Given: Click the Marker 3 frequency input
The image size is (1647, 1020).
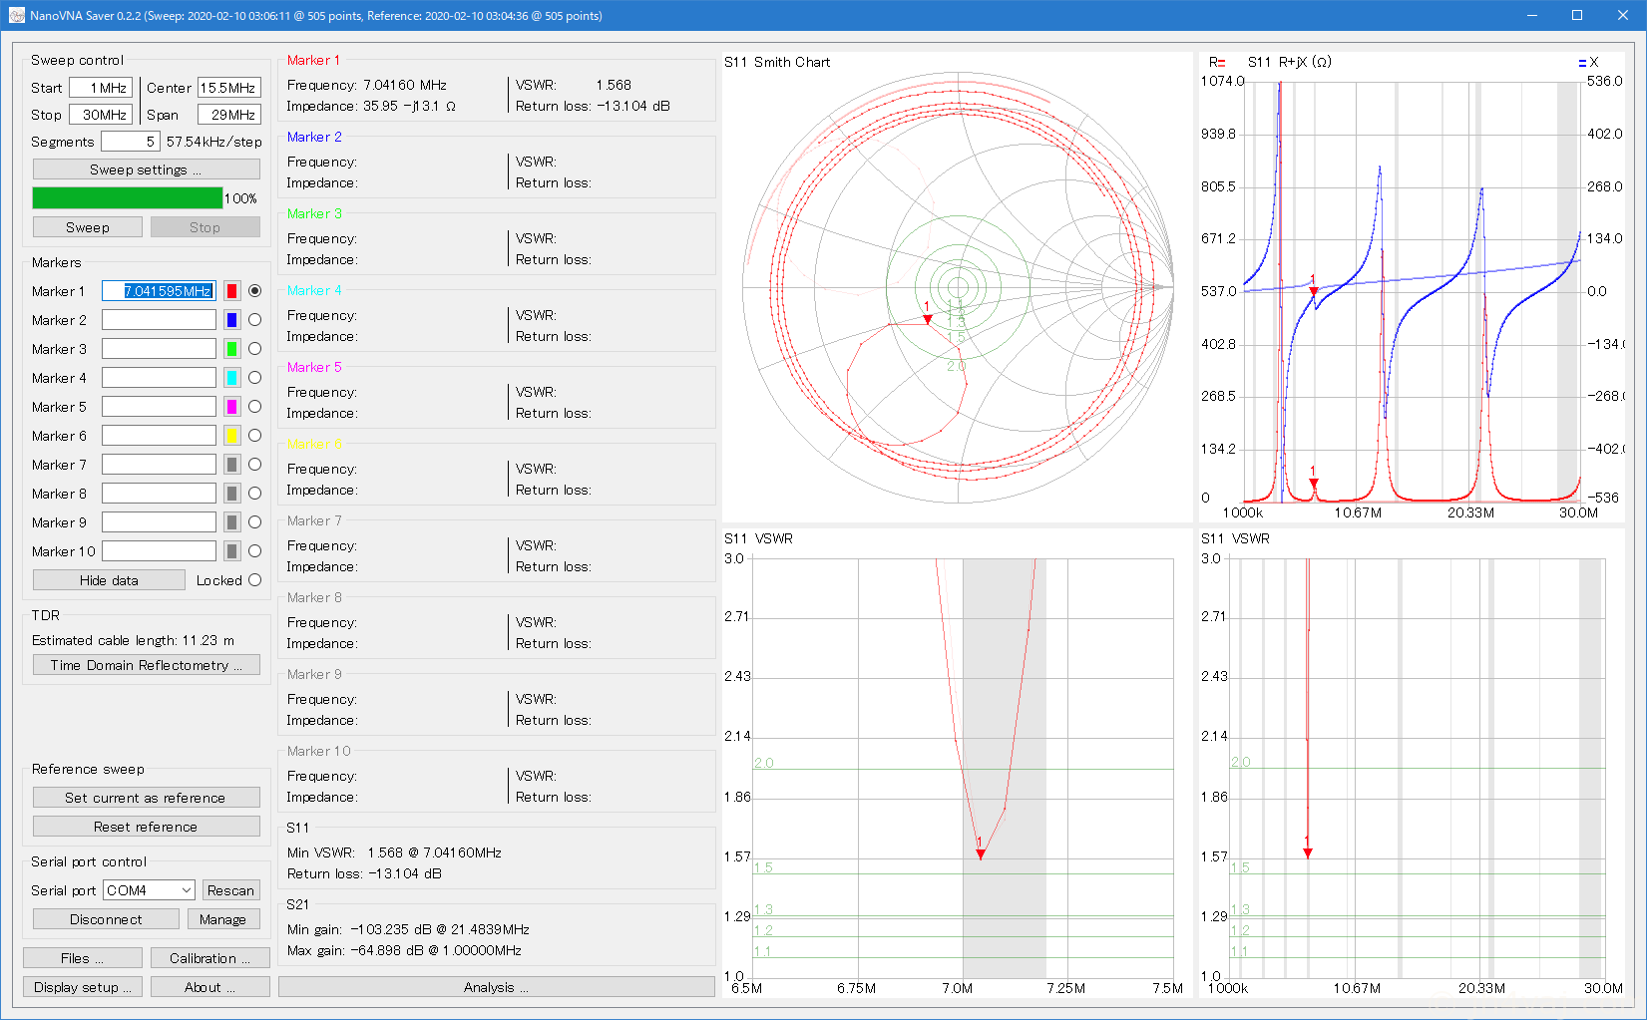Looking at the screenshot, I should (x=159, y=349).
